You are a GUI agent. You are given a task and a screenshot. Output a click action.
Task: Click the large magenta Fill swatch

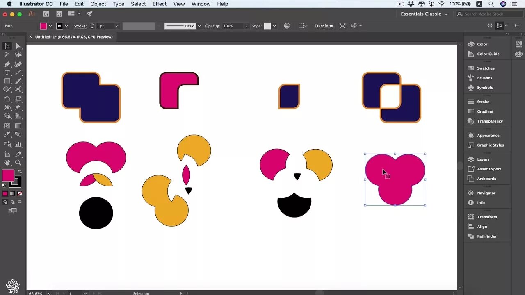coord(8,175)
